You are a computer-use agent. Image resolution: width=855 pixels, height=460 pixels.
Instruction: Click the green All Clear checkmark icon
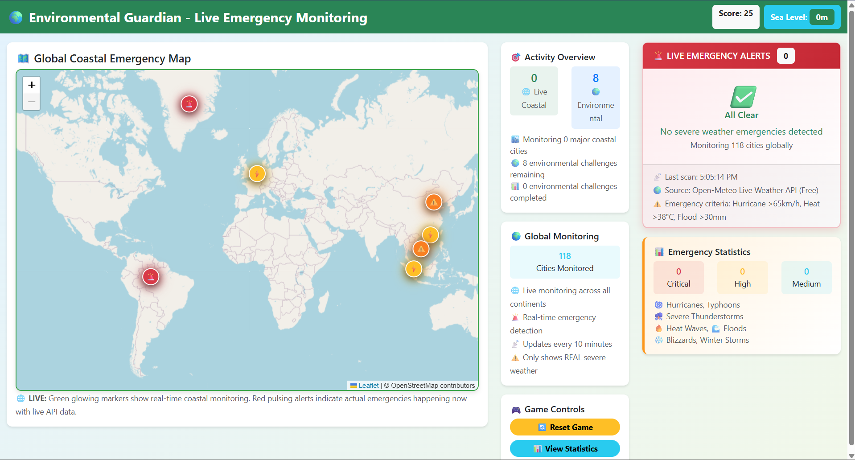[x=743, y=97]
